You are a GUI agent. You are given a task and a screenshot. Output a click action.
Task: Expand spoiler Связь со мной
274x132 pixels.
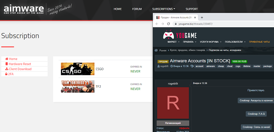[256, 127]
